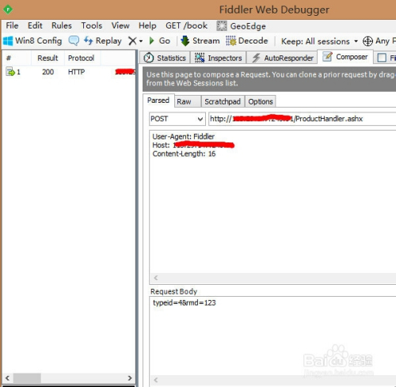The width and height of the screenshot is (396, 387).
Task: Select session 1 row icon
Action: tap(10, 72)
